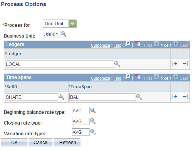Click the Ledgers grid title
This screenshot has height=151, width=196.
(x=15, y=44)
